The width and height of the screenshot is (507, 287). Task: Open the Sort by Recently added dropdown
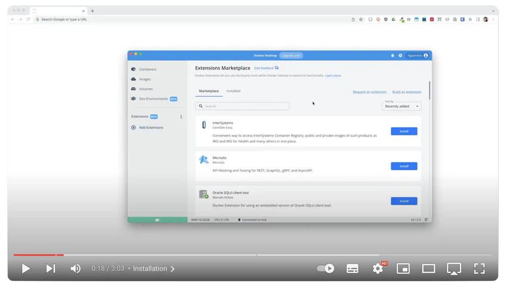(x=401, y=106)
